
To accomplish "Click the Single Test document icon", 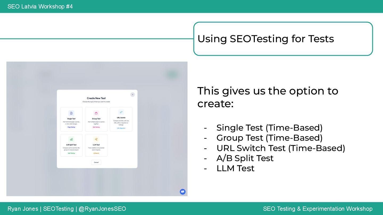I will (71, 113).
